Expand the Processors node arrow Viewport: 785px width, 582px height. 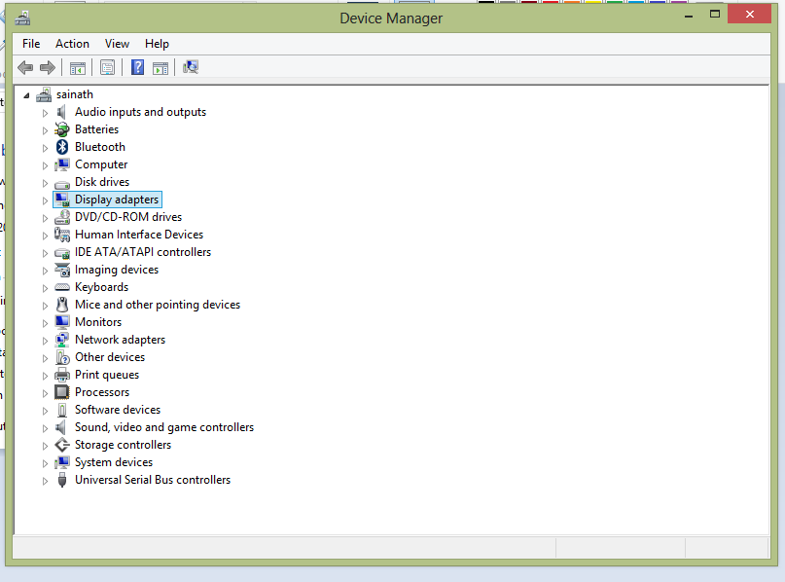(45, 393)
